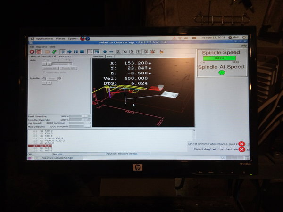Reload the current file with green arrows
The width and height of the screenshot is (283, 212).
pyautogui.click(x=54, y=52)
